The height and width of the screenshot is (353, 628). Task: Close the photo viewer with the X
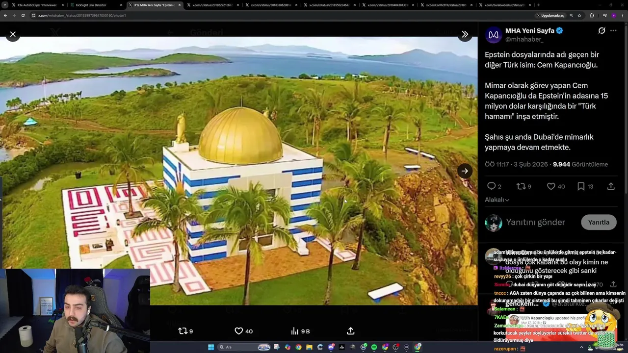13,34
